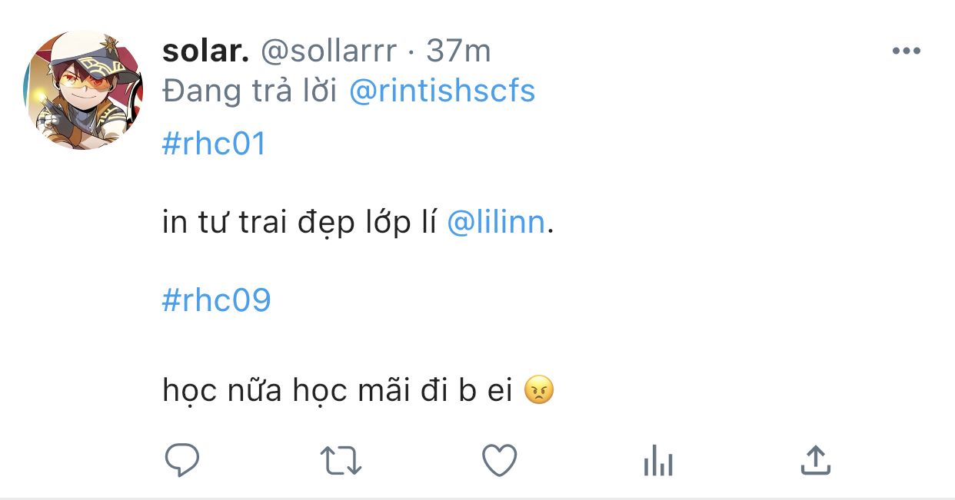Screen dimensions: 955x500
Task: Click the divider line below the tweet
Action: pyautogui.click(x=477, y=498)
